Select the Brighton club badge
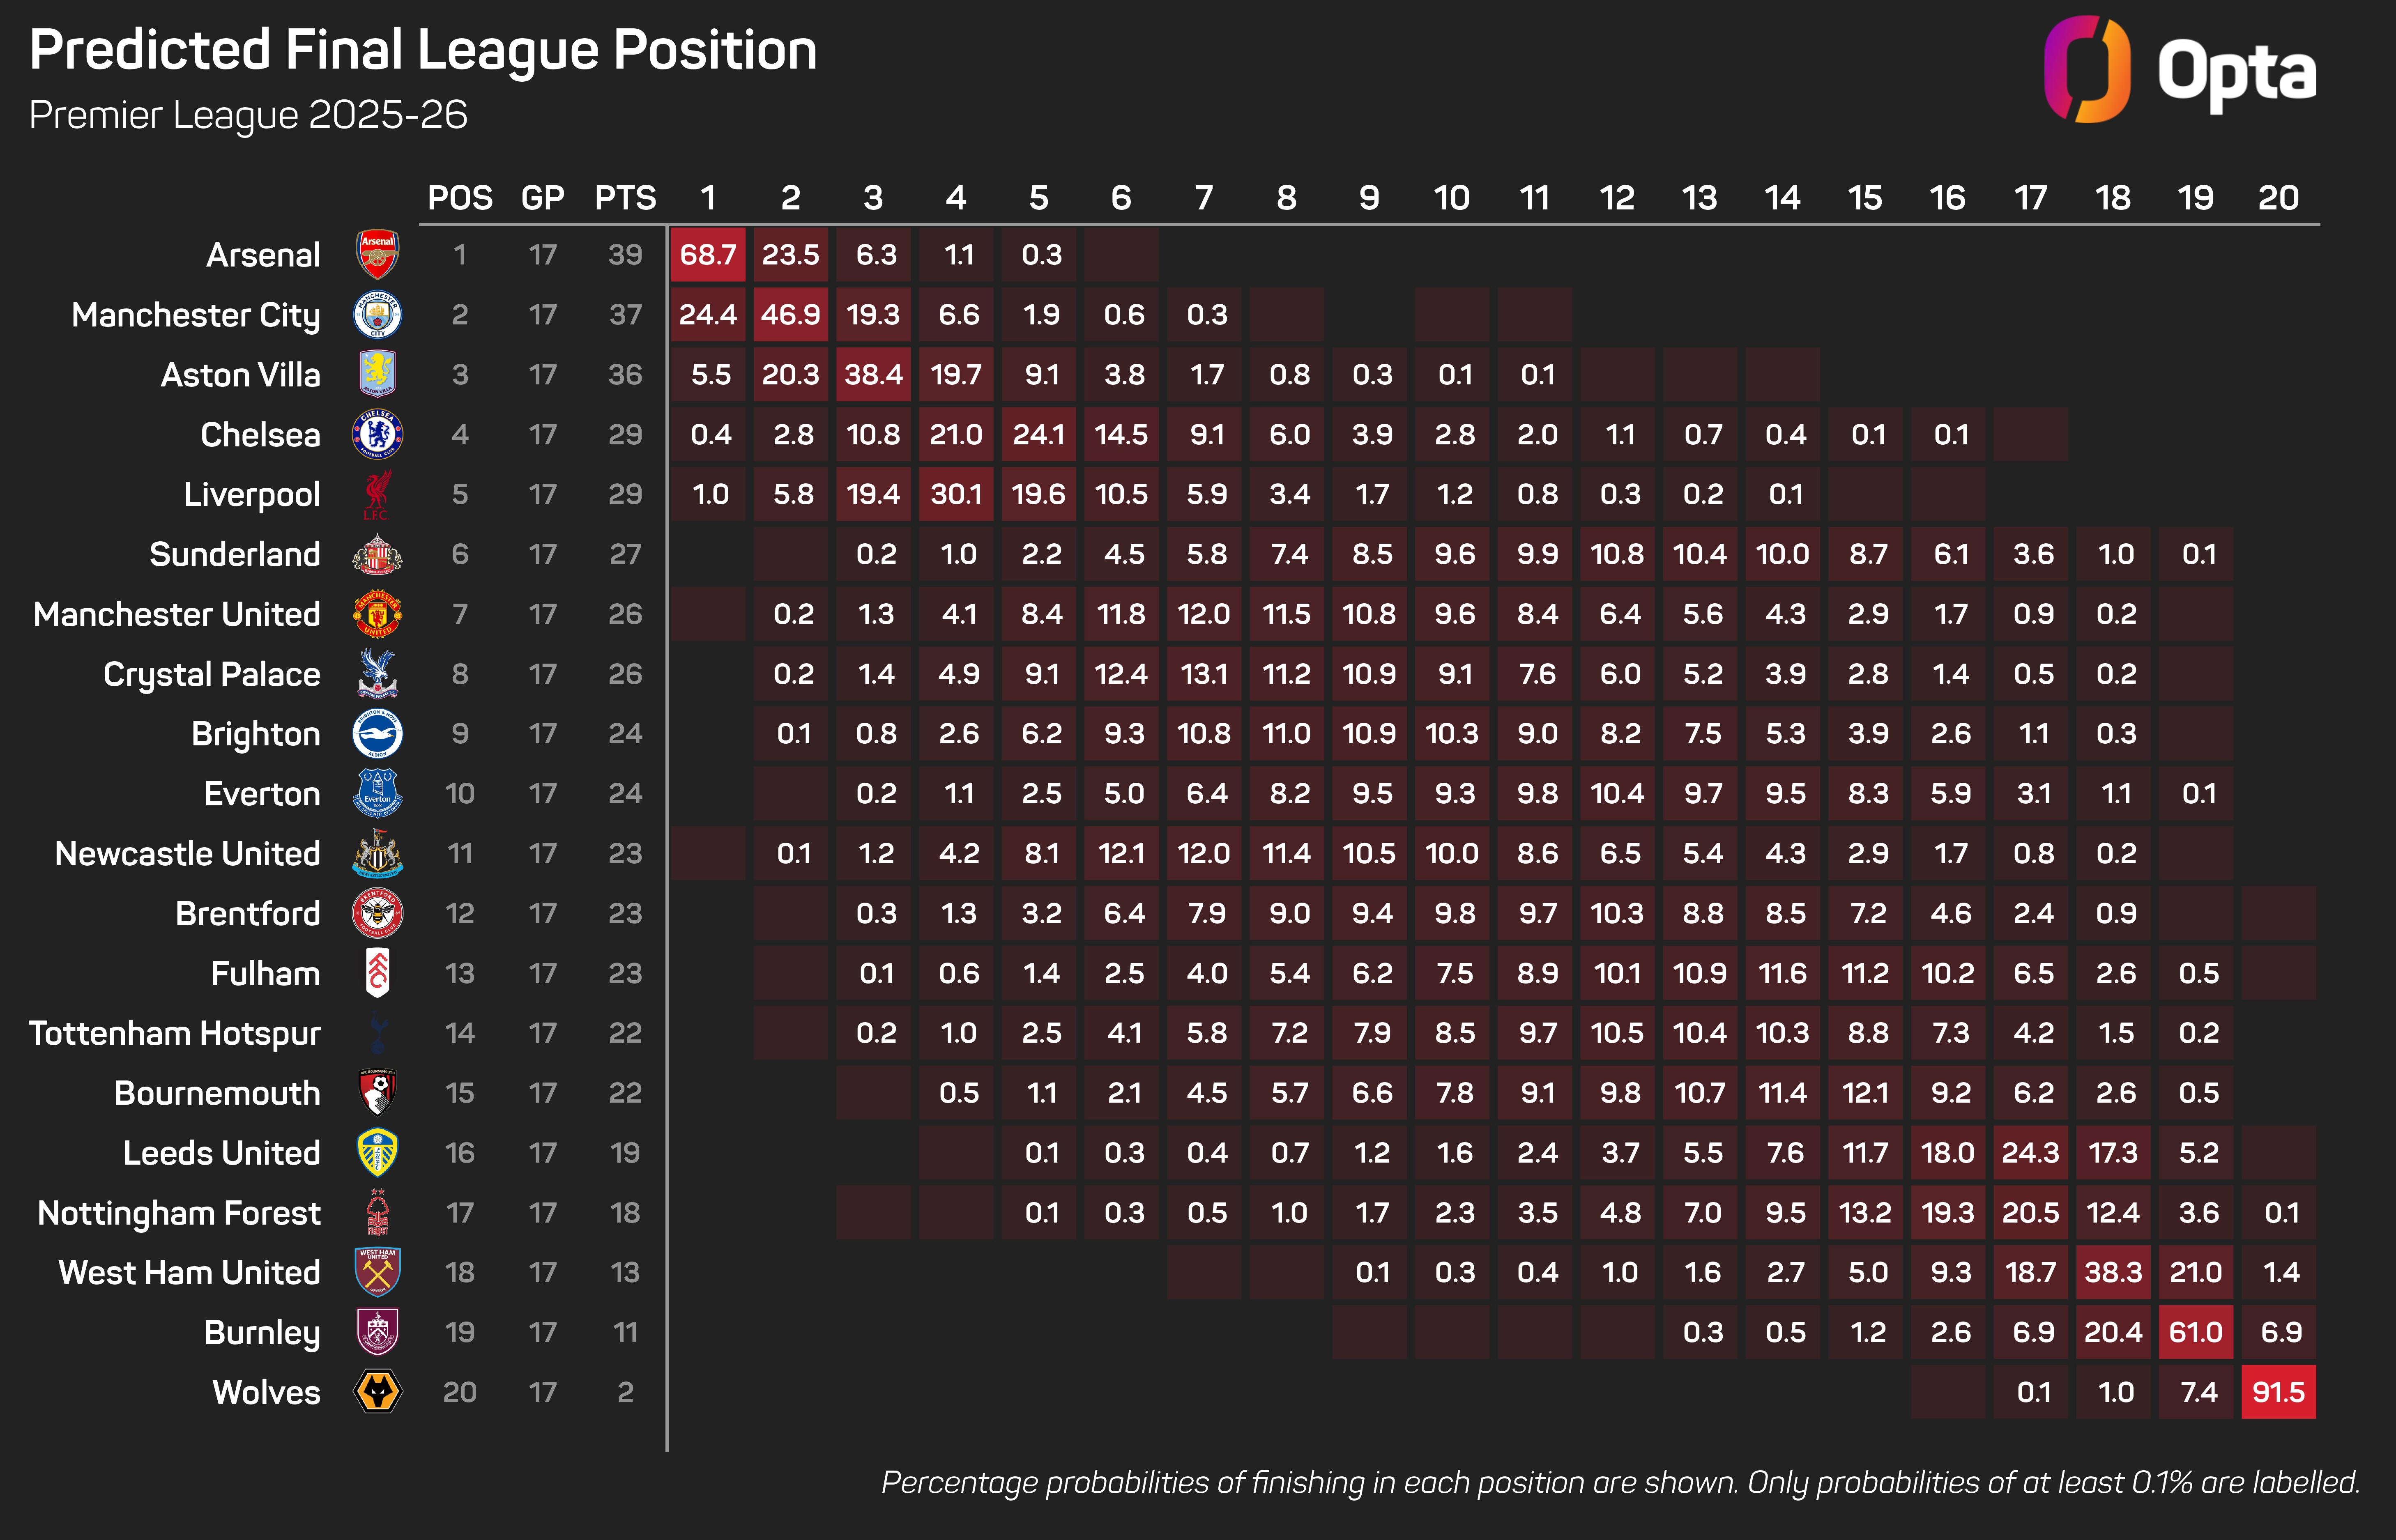This screenshot has height=1540, width=2396. [378, 734]
